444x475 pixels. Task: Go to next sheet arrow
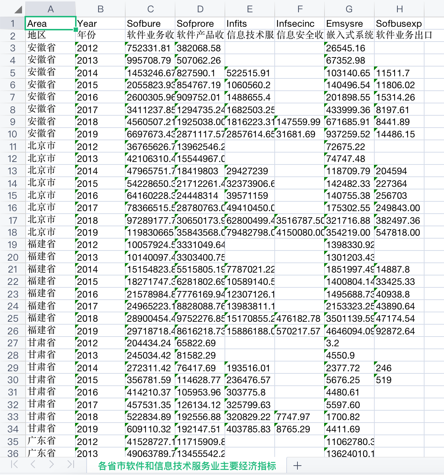[x=51, y=464]
